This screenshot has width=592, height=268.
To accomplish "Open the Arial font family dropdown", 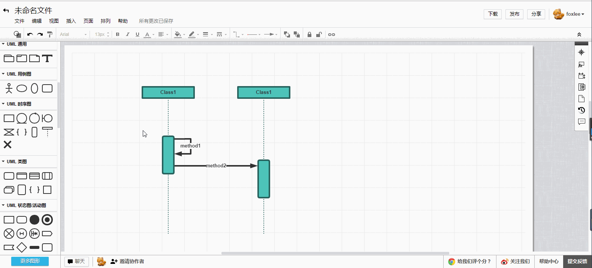I will (x=73, y=34).
